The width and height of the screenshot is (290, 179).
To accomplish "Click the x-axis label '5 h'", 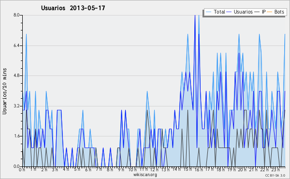I will (77, 169).
